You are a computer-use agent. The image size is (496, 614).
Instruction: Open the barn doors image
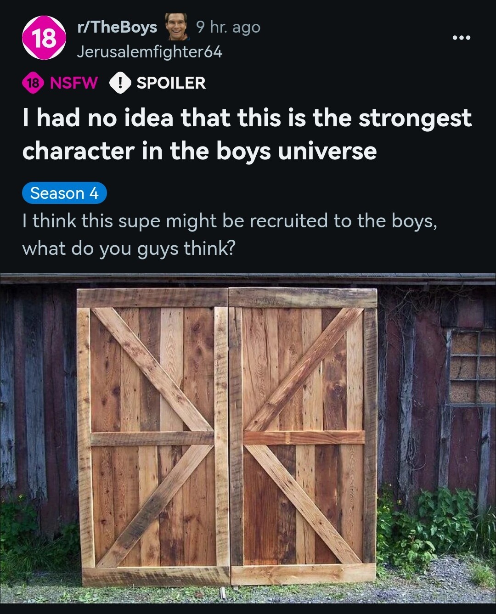point(248,438)
